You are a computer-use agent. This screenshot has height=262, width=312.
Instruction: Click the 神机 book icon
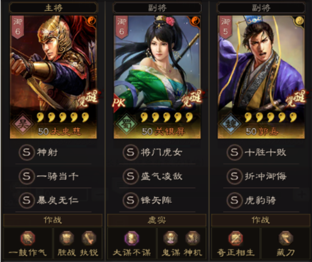[193, 238]
